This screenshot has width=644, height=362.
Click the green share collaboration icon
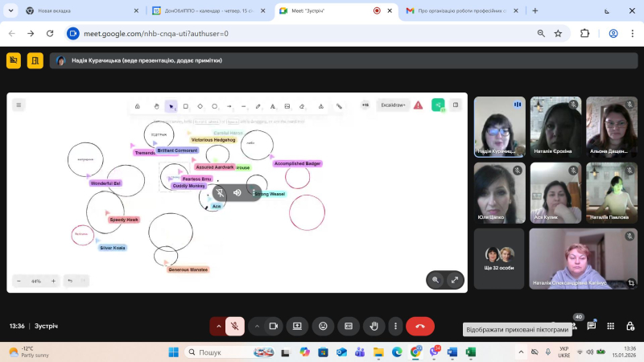[438, 105]
